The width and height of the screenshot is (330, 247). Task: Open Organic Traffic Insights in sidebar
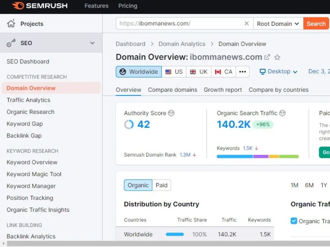[38, 209]
